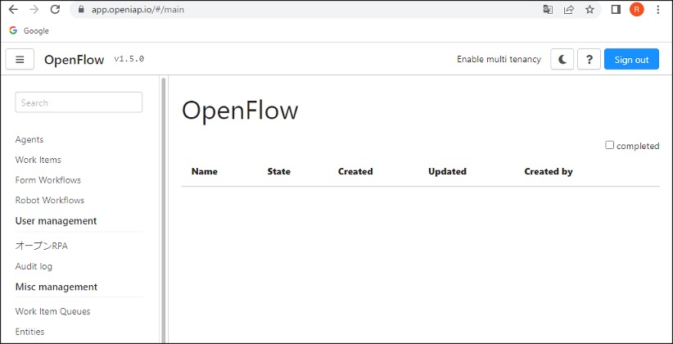Click the share page icon
Image resolution: width=673 pixels, height=344 pixels.
point(569,10)
